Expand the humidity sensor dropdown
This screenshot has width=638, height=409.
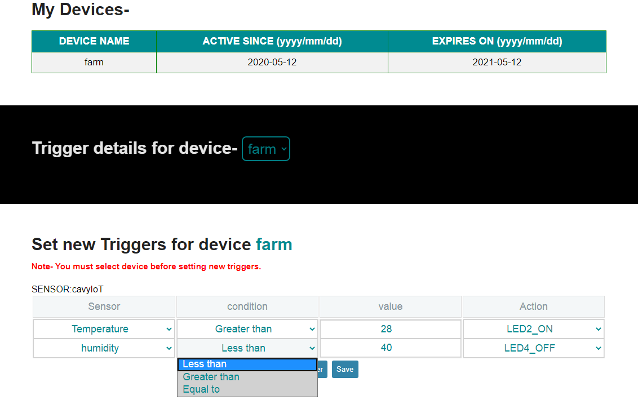(104, 348)
